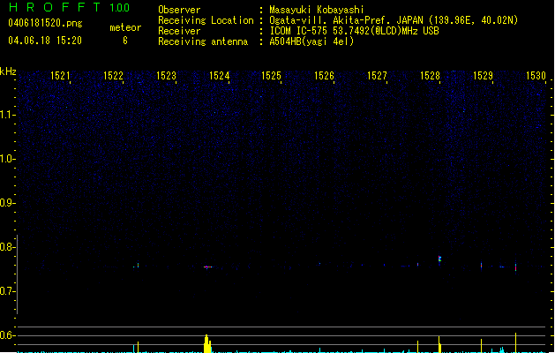The width and height of the screenshot is (555, 353).
Task: Click the A504HB(yagi 4el) antenna text
Action: (311, 41)
